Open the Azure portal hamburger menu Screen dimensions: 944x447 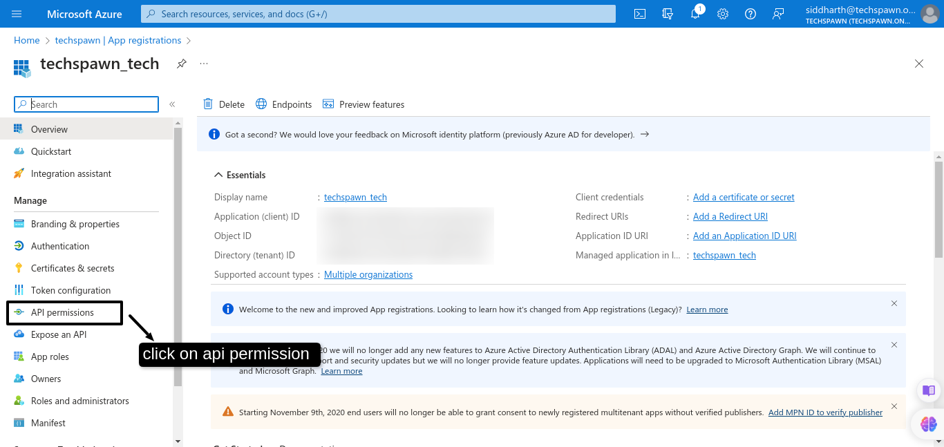tap(17, 14)
